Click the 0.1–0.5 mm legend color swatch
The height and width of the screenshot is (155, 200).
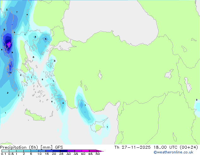5,151
